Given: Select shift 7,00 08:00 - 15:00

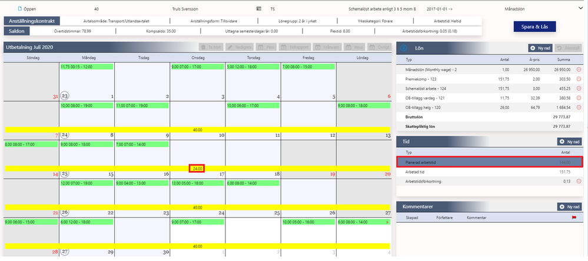Looking at the screenshot, I should click(308, 67).
